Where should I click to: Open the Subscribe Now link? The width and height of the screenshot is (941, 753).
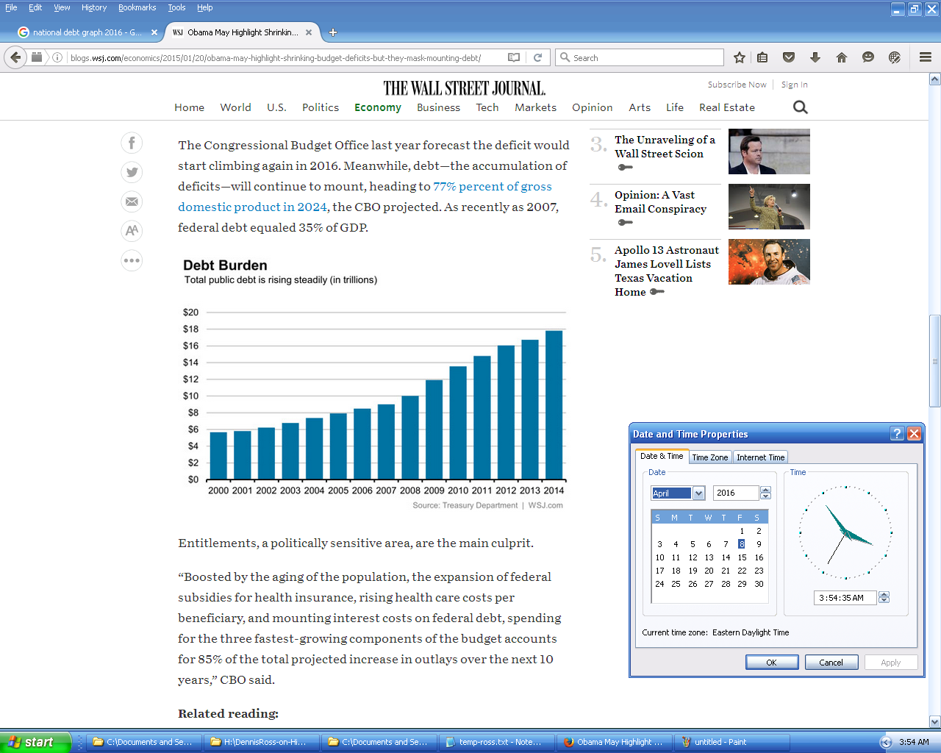(737, 85)
